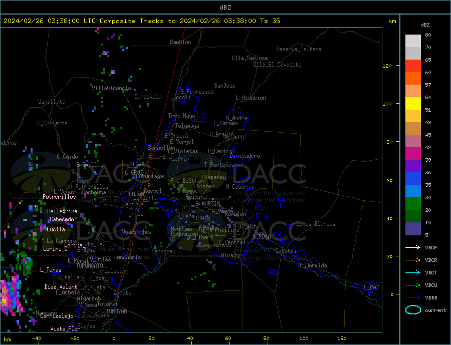
Task: Click the dBZ heading above color scale
Action: [425, 25]
